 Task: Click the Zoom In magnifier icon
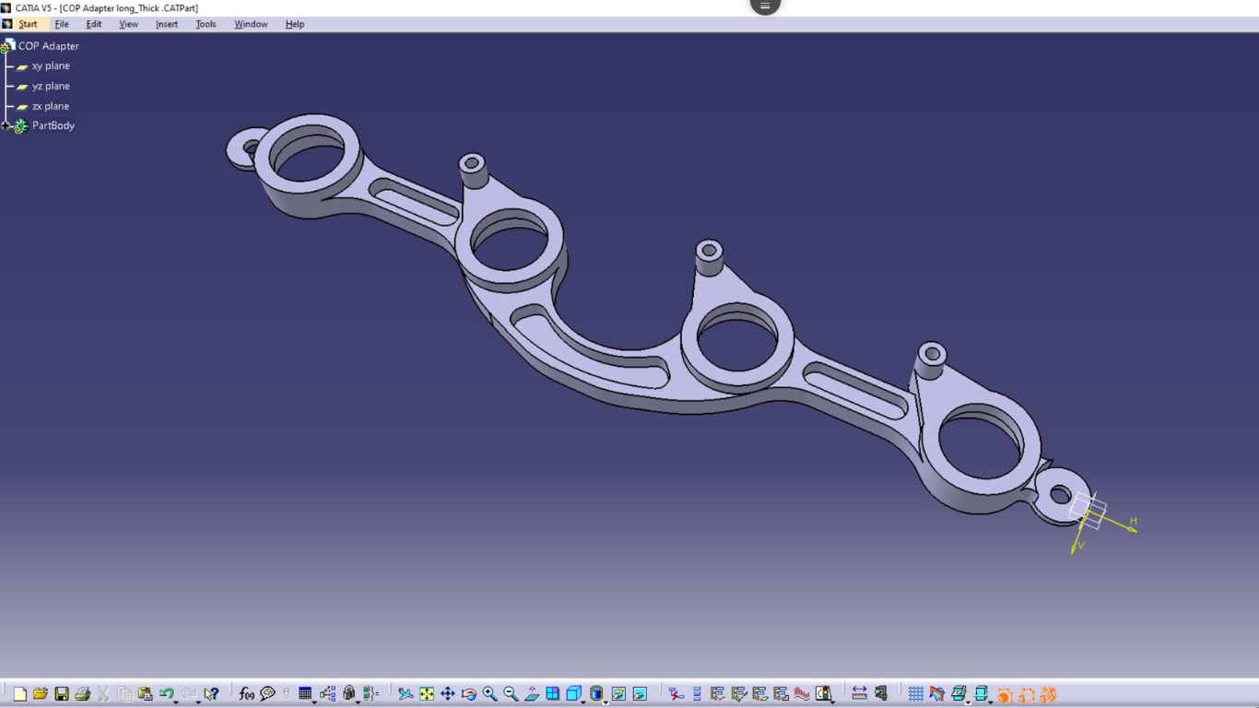(490, 694)
